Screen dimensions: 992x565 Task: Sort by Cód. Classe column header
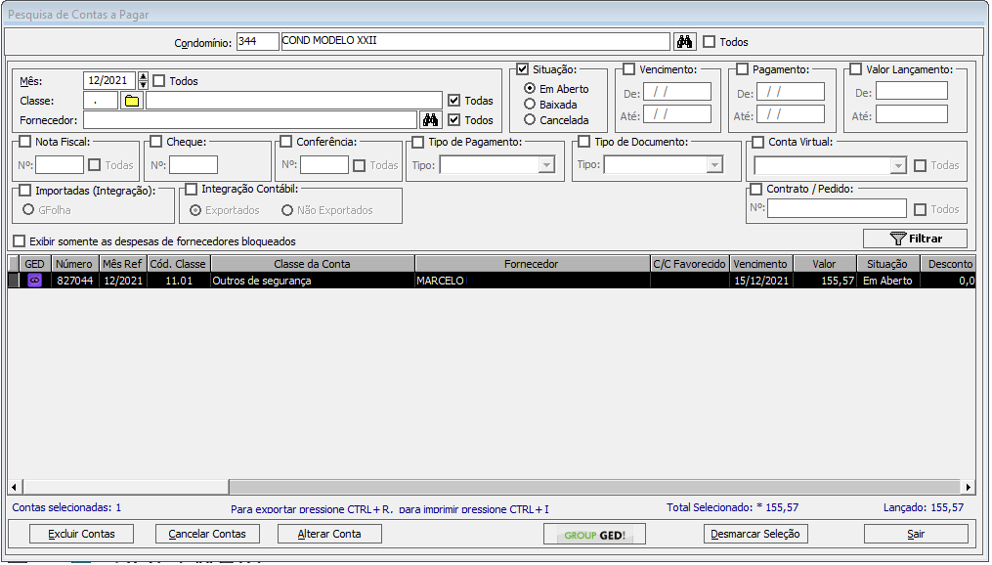click(x=178, y=264)
